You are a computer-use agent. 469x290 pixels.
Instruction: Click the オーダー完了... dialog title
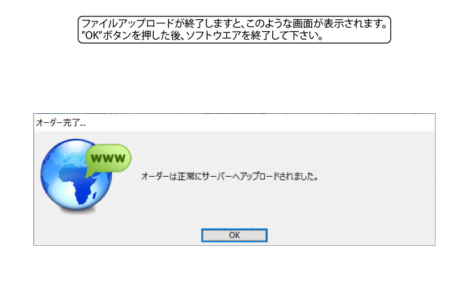pos(61,123)
